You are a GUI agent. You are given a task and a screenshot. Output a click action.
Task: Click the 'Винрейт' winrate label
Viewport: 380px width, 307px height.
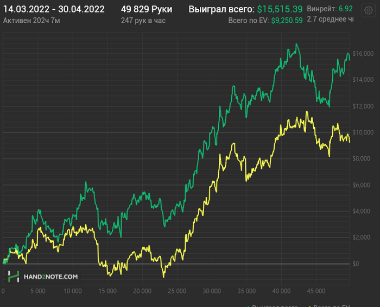[322, 9]
